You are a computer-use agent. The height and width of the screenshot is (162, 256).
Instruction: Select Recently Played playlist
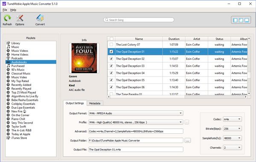[x=21, y=88]
